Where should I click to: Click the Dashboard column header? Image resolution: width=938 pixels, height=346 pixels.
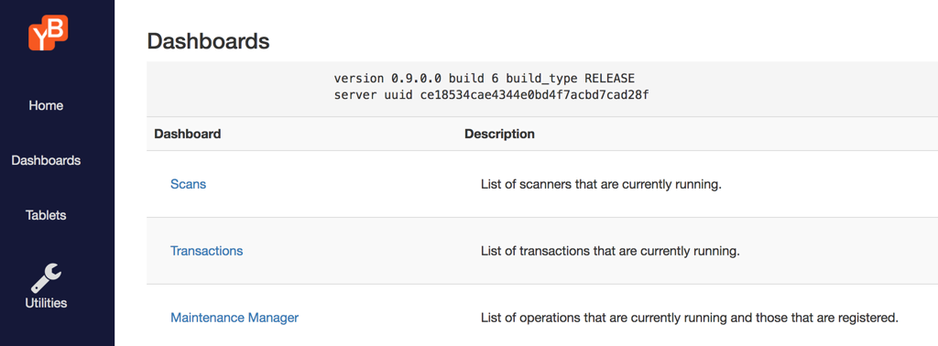coord(187,134)
